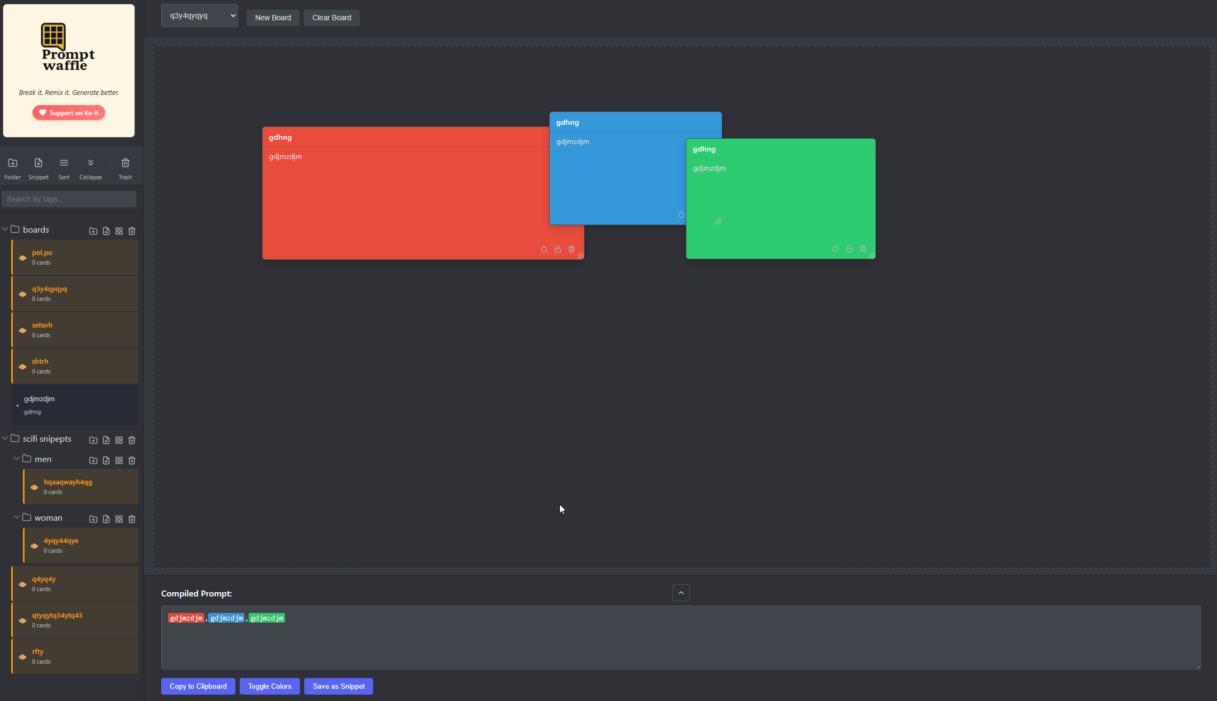The height and width of the screenshot is (701, 1217).
Task: Open the pol,po board
Action: tap(75, 257)
